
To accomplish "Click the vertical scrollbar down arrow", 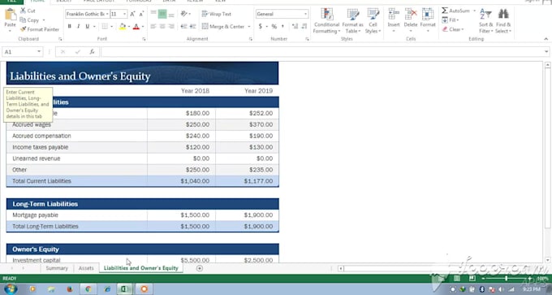I will pyautogui.click(x=547, y=260).
